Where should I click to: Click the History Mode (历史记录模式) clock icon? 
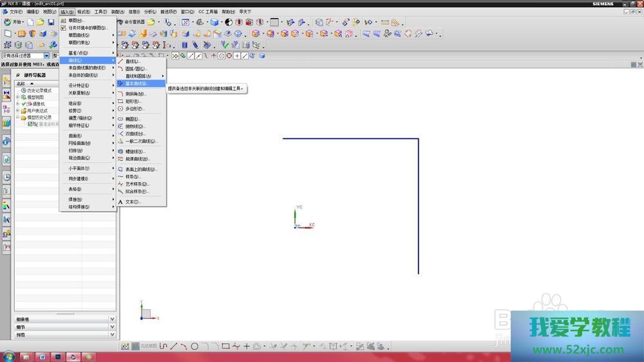coord(24,91)
